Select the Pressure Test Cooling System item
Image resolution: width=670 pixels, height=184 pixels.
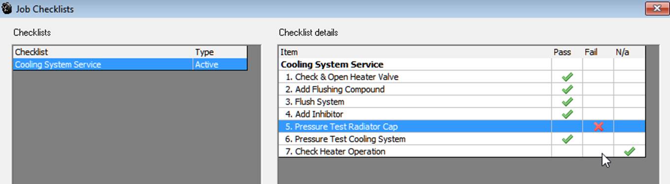point(350,139)
